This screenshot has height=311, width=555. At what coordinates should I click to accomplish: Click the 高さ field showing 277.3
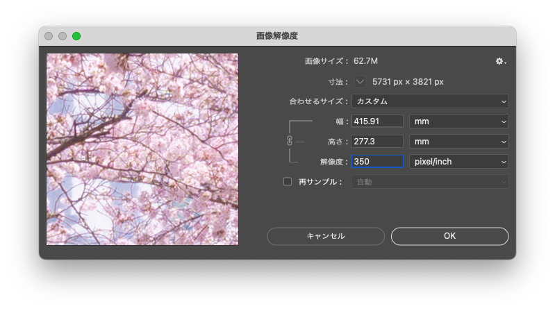click(377, 142)
